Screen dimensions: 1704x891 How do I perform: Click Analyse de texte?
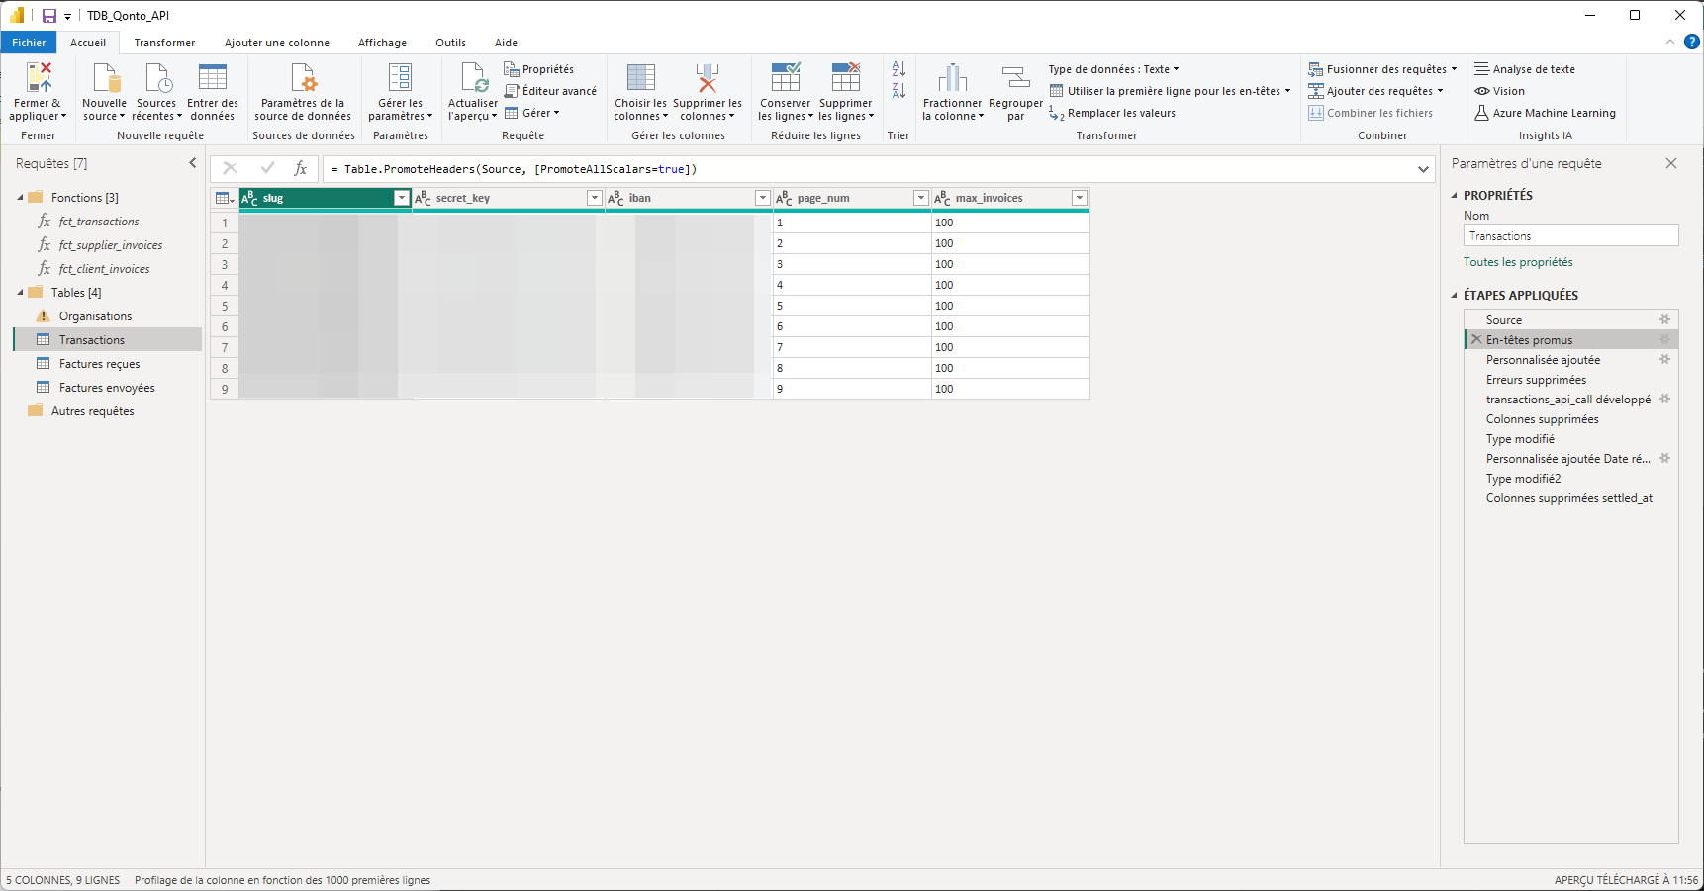coord(1525,69)
